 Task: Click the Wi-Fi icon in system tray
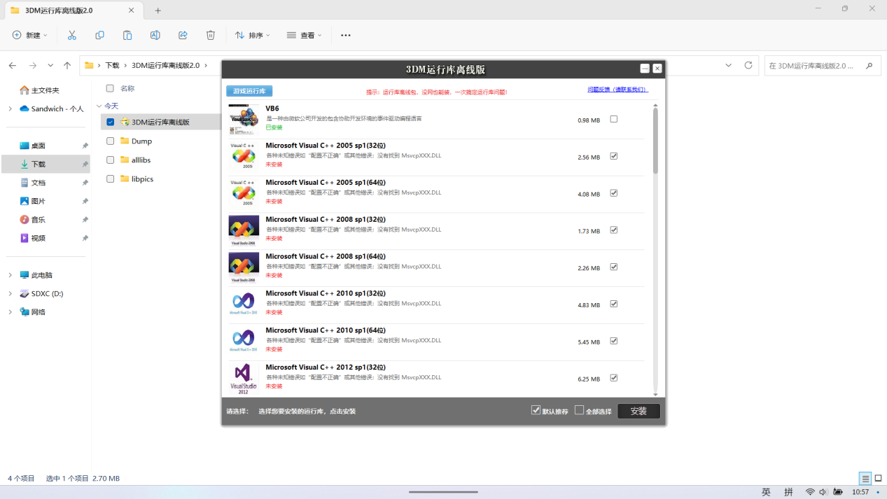point(810,492)
